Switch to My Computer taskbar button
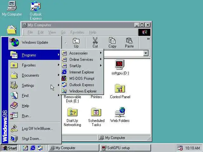This screenshot has height=152, width=203. (74, 148)
